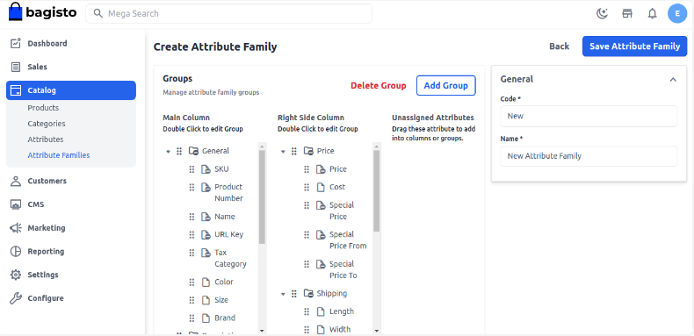
Task: Click the Code input field
Action: click(589, 116)
